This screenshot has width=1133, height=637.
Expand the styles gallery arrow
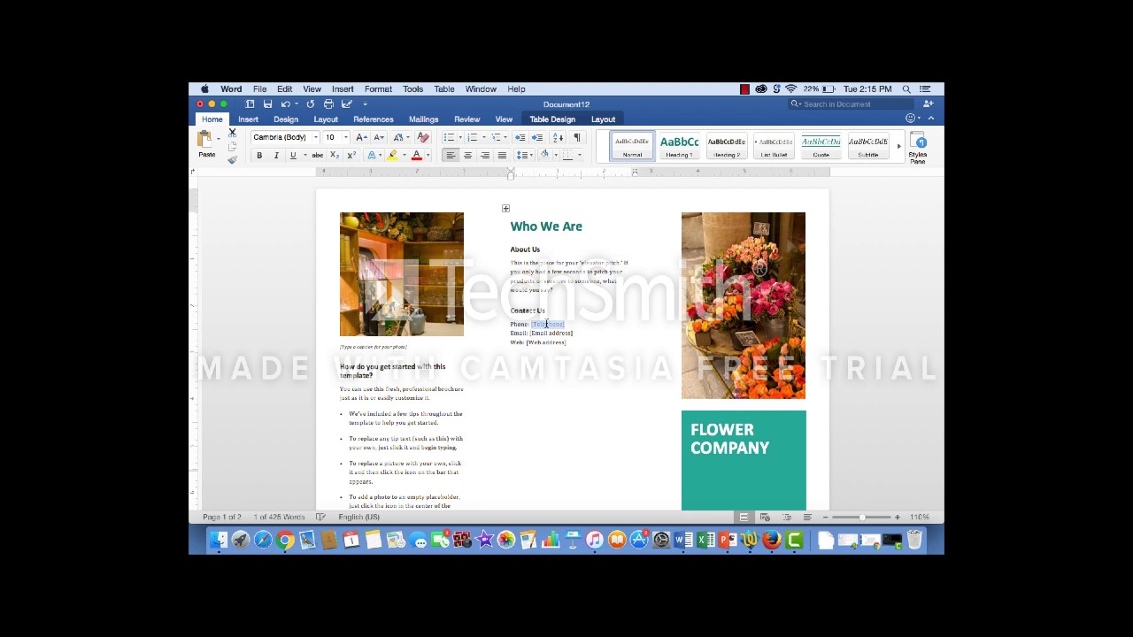(898, 146)
